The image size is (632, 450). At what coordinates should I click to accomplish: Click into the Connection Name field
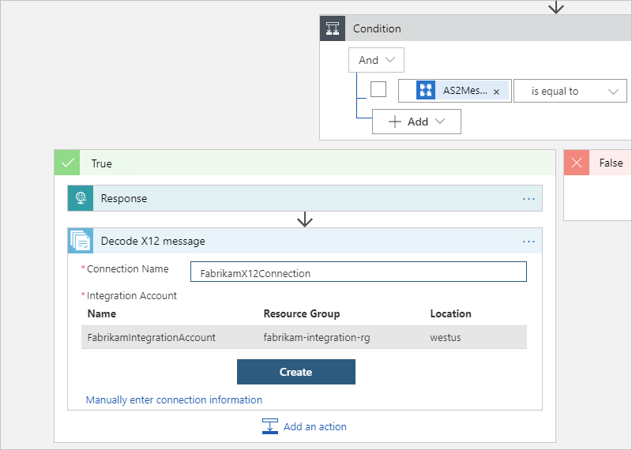(x=358, y=272)
